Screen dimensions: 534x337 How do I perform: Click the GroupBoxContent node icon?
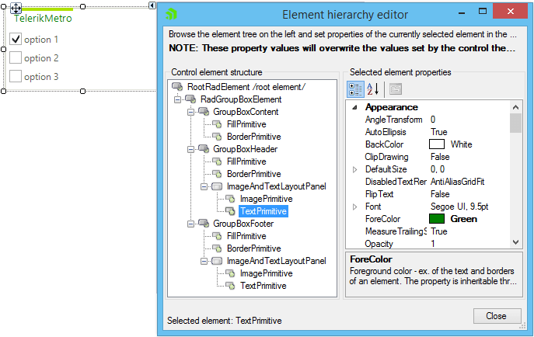pos(204,112)
